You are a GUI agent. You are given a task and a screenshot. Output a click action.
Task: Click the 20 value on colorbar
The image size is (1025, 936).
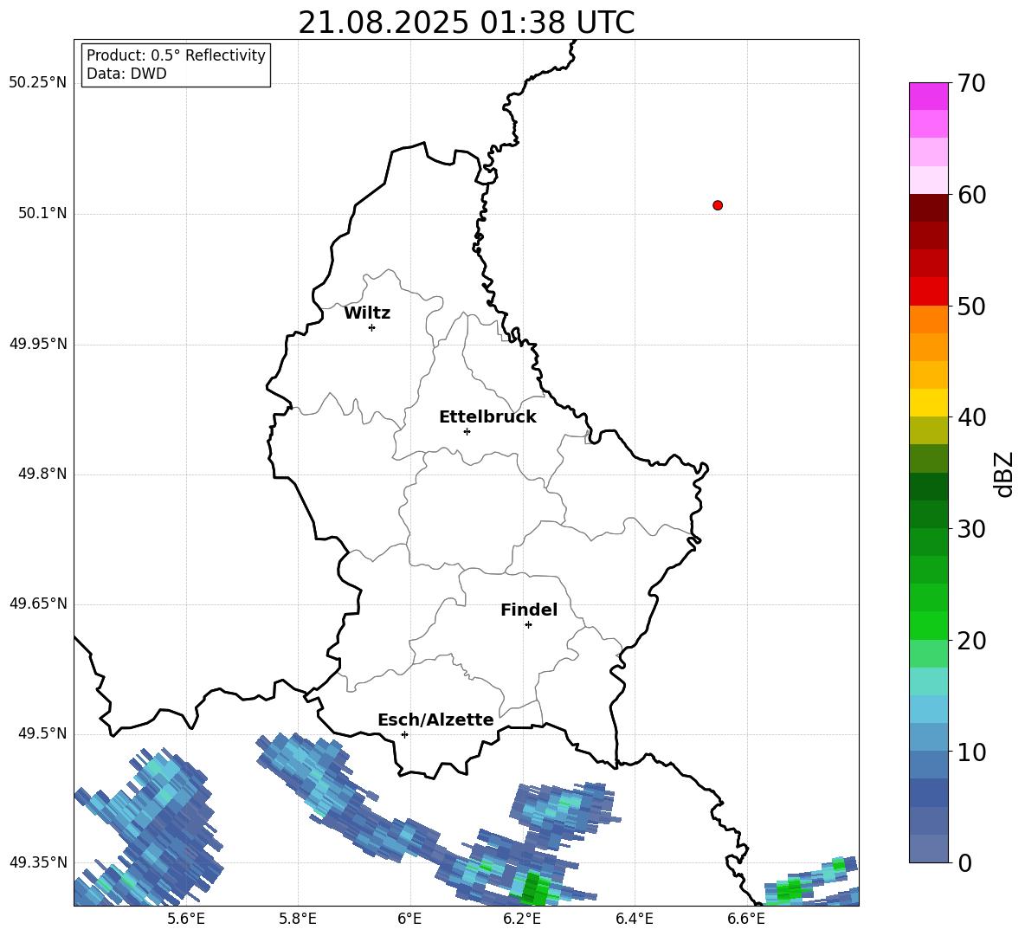971,641
